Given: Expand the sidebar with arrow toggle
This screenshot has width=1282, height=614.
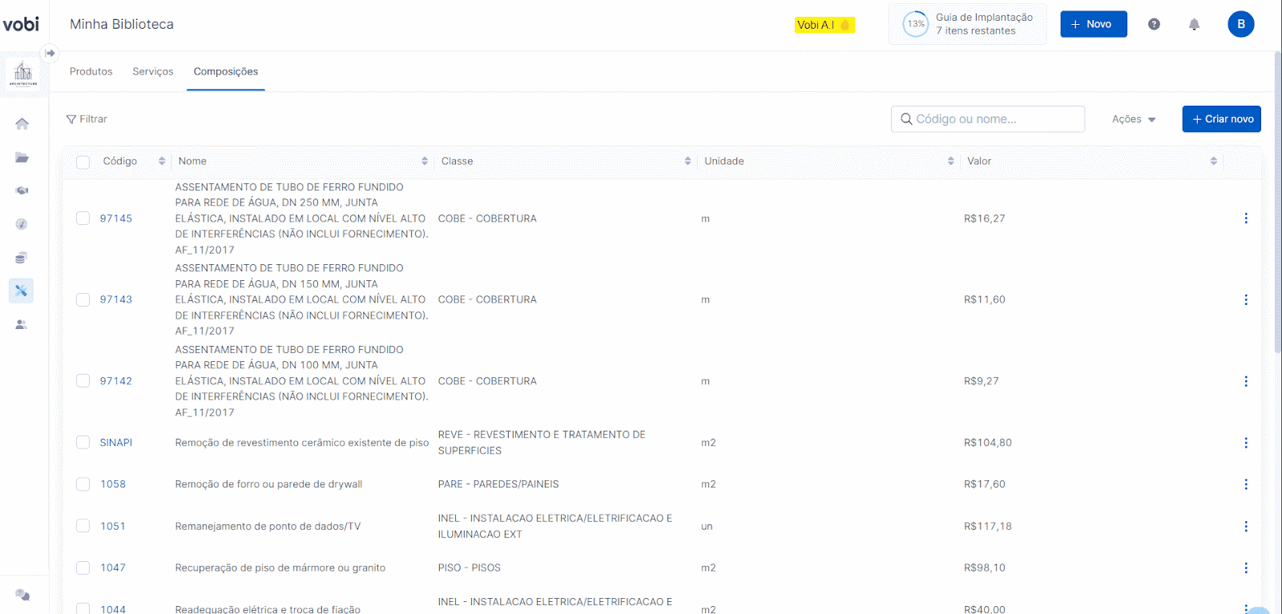Looking at the screenshot, I should [x=50, y=54].
